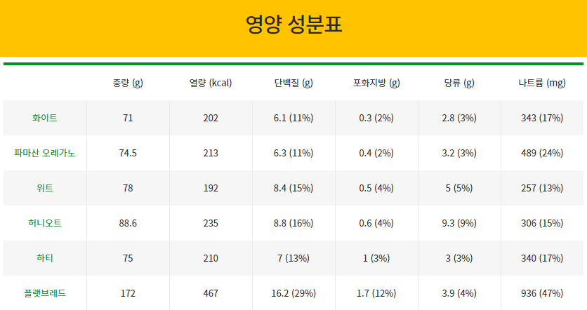Click sugar cell 9.3 (9%)
587x310 pixels.
pos(459,223)
